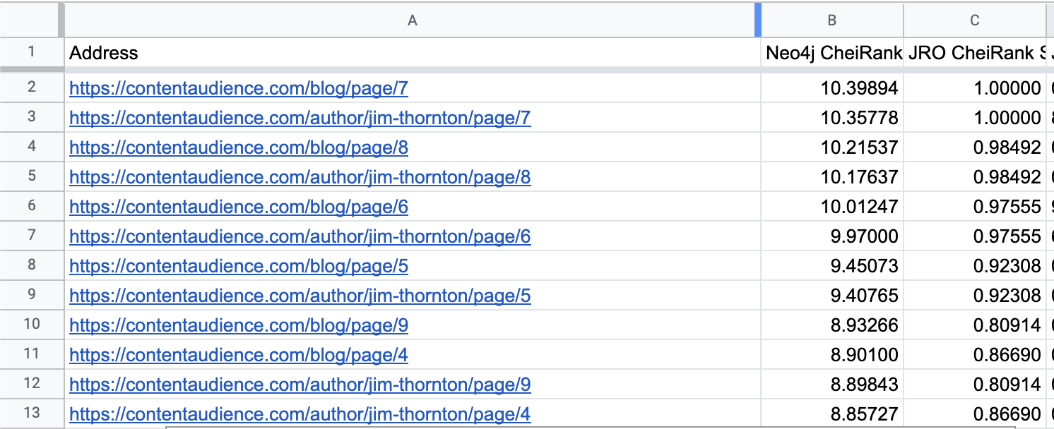1054x429 pixels.
Task: Select column B header
Action: tap(831, 20)
